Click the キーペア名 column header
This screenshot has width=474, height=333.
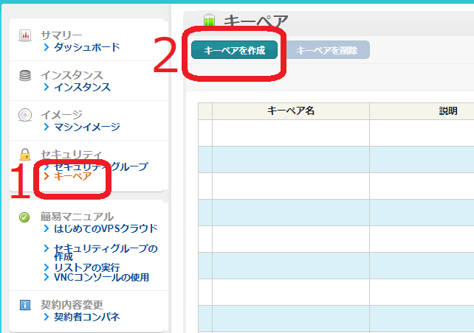[x=290, y=111]
